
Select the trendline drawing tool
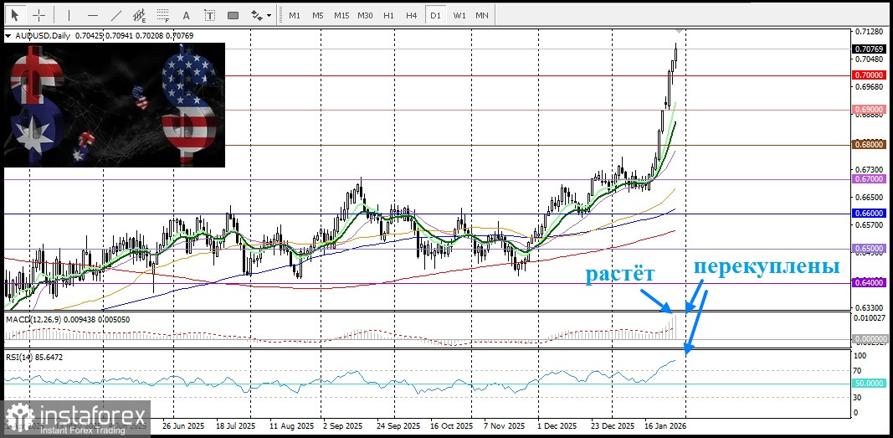(x=116, y=15)
